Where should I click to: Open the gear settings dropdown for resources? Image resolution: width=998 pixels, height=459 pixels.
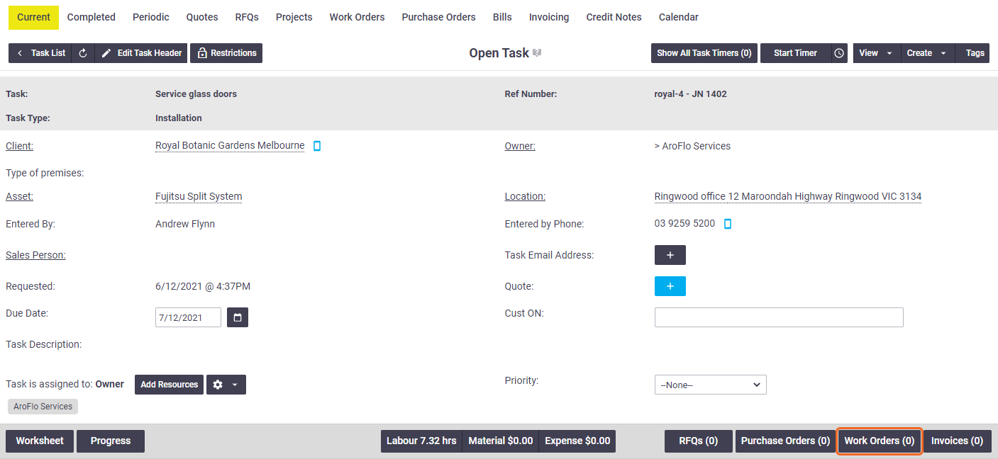[x=226, y=385]
